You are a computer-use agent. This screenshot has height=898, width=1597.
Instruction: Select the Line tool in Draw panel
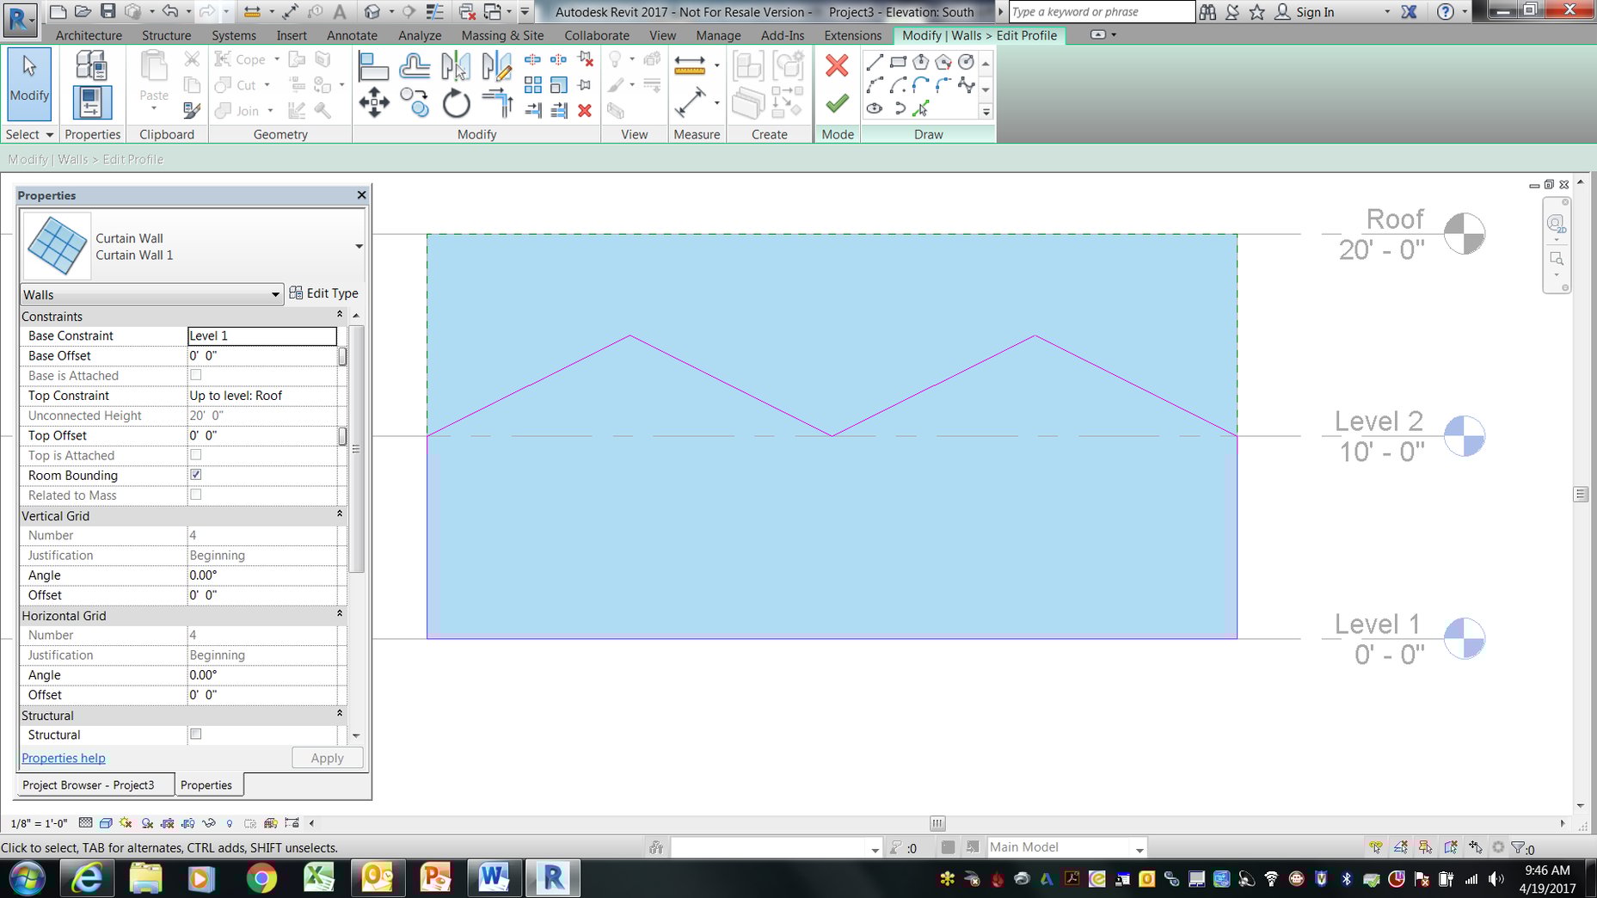click(x=875, y=63)
